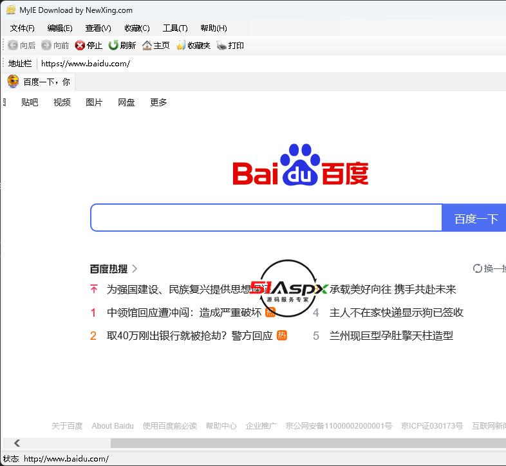The width and height of the screenshot is (506, 466).
Task: Click the Back (向后) toolbar button
Action: (x=21, y=45)
